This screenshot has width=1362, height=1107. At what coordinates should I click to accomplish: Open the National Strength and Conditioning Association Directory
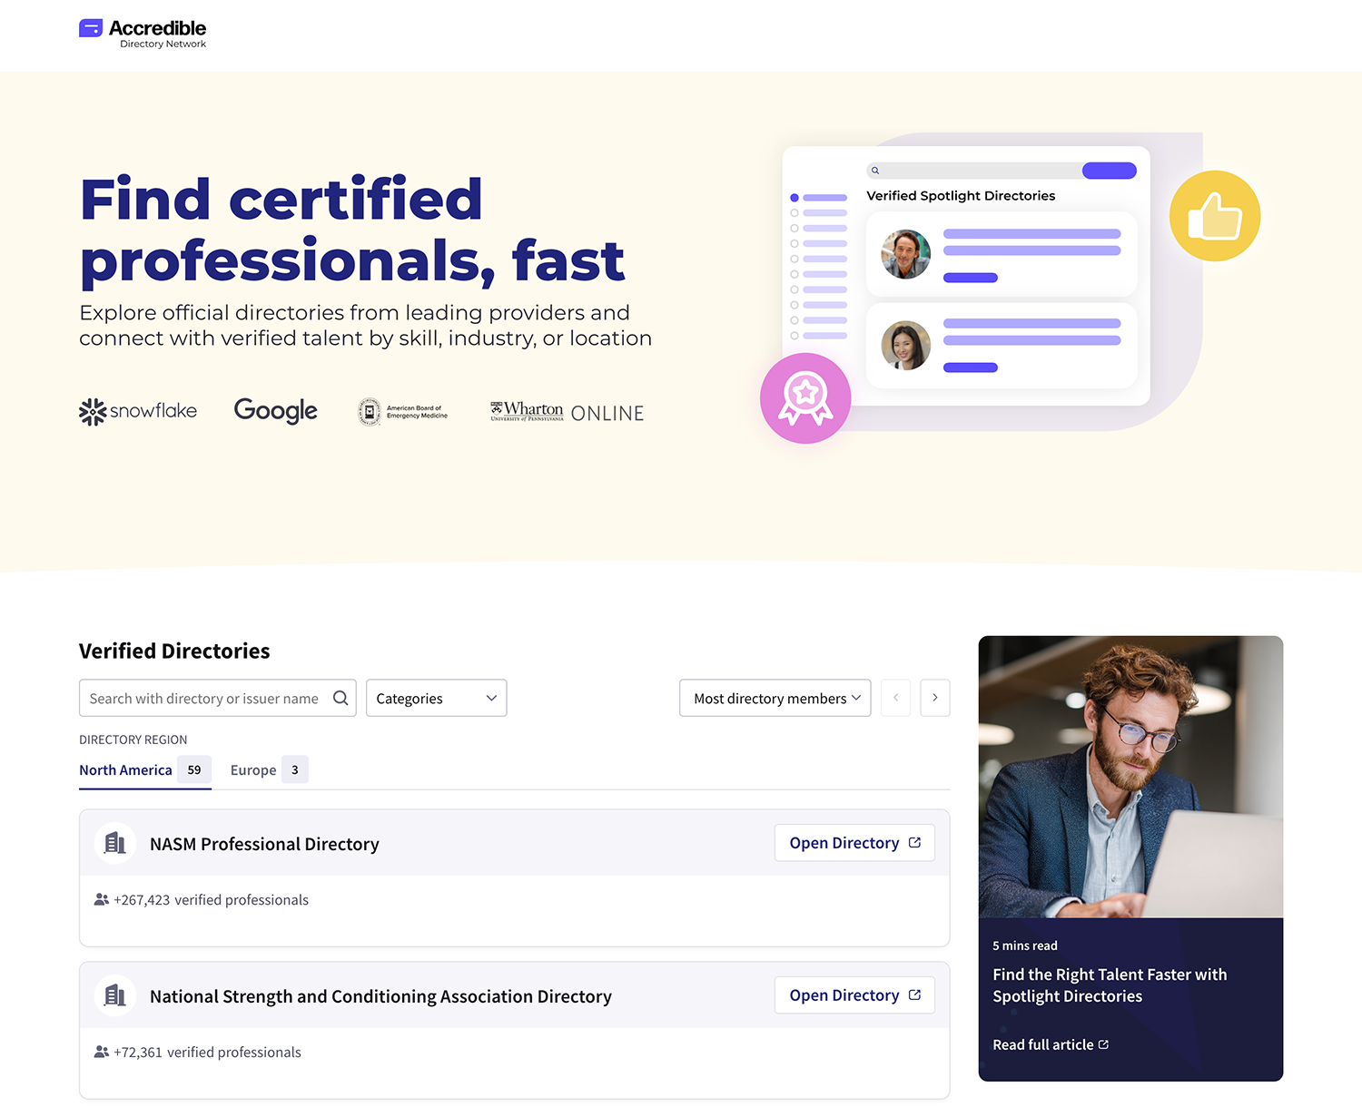(854, 995)
